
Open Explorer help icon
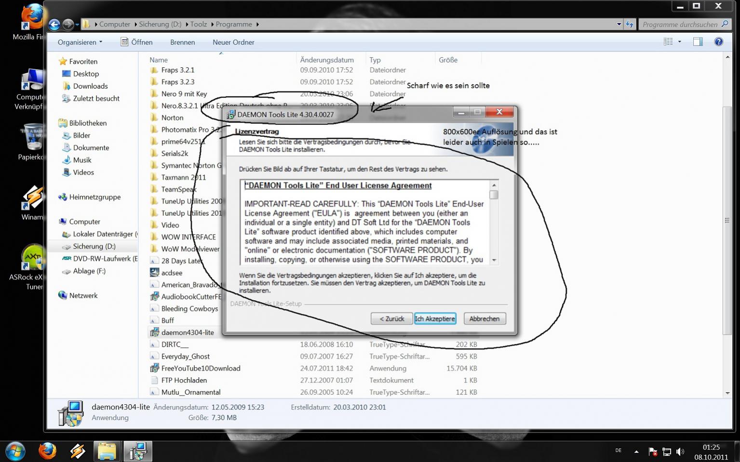click(718, 42)
